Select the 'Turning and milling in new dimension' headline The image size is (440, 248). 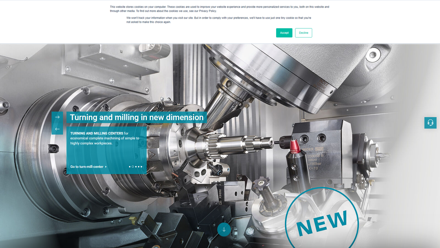click(x=137, y=117)
